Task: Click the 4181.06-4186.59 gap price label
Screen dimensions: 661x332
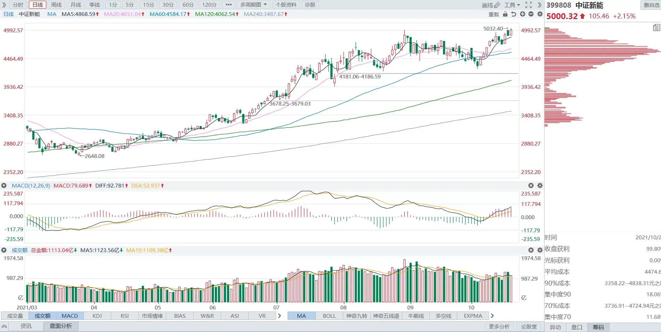Action: (360, 77)
